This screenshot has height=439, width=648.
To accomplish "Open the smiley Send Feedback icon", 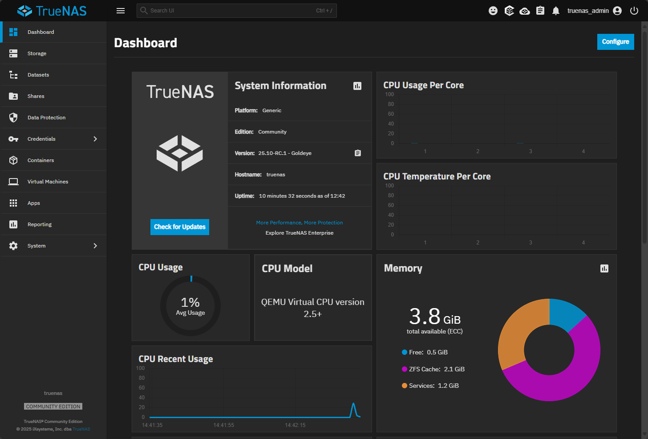I will click(493, 11).
